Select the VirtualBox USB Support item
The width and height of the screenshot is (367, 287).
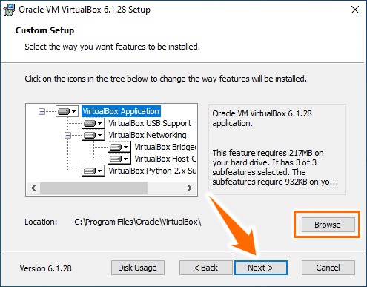click(150, 123)
